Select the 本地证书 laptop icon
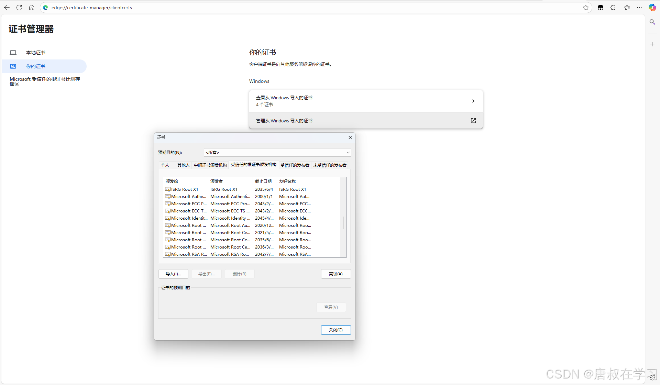The width and height of the screenshot is (660, 385). pos(13,53)
